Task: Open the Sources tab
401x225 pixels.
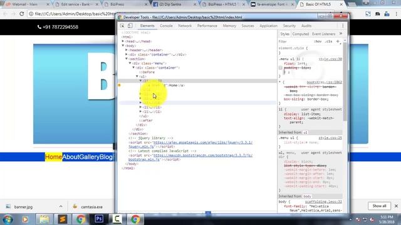Action: click(x=248, y=26)
